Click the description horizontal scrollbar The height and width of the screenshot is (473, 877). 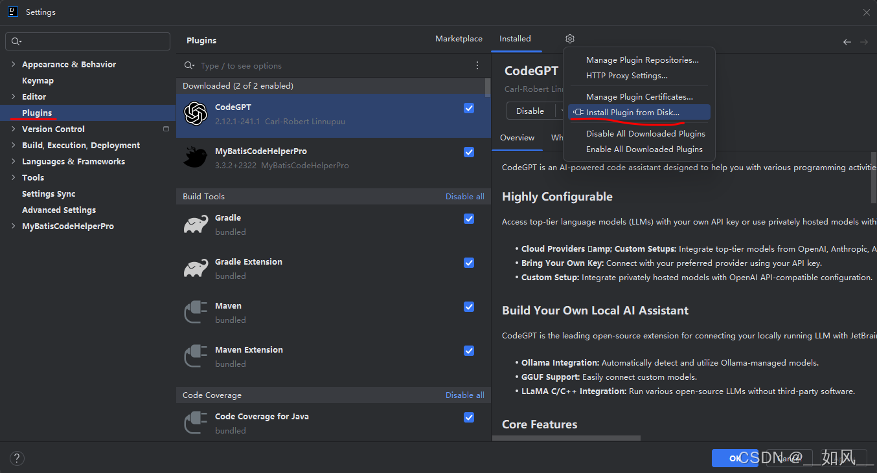tap(566, 438)
